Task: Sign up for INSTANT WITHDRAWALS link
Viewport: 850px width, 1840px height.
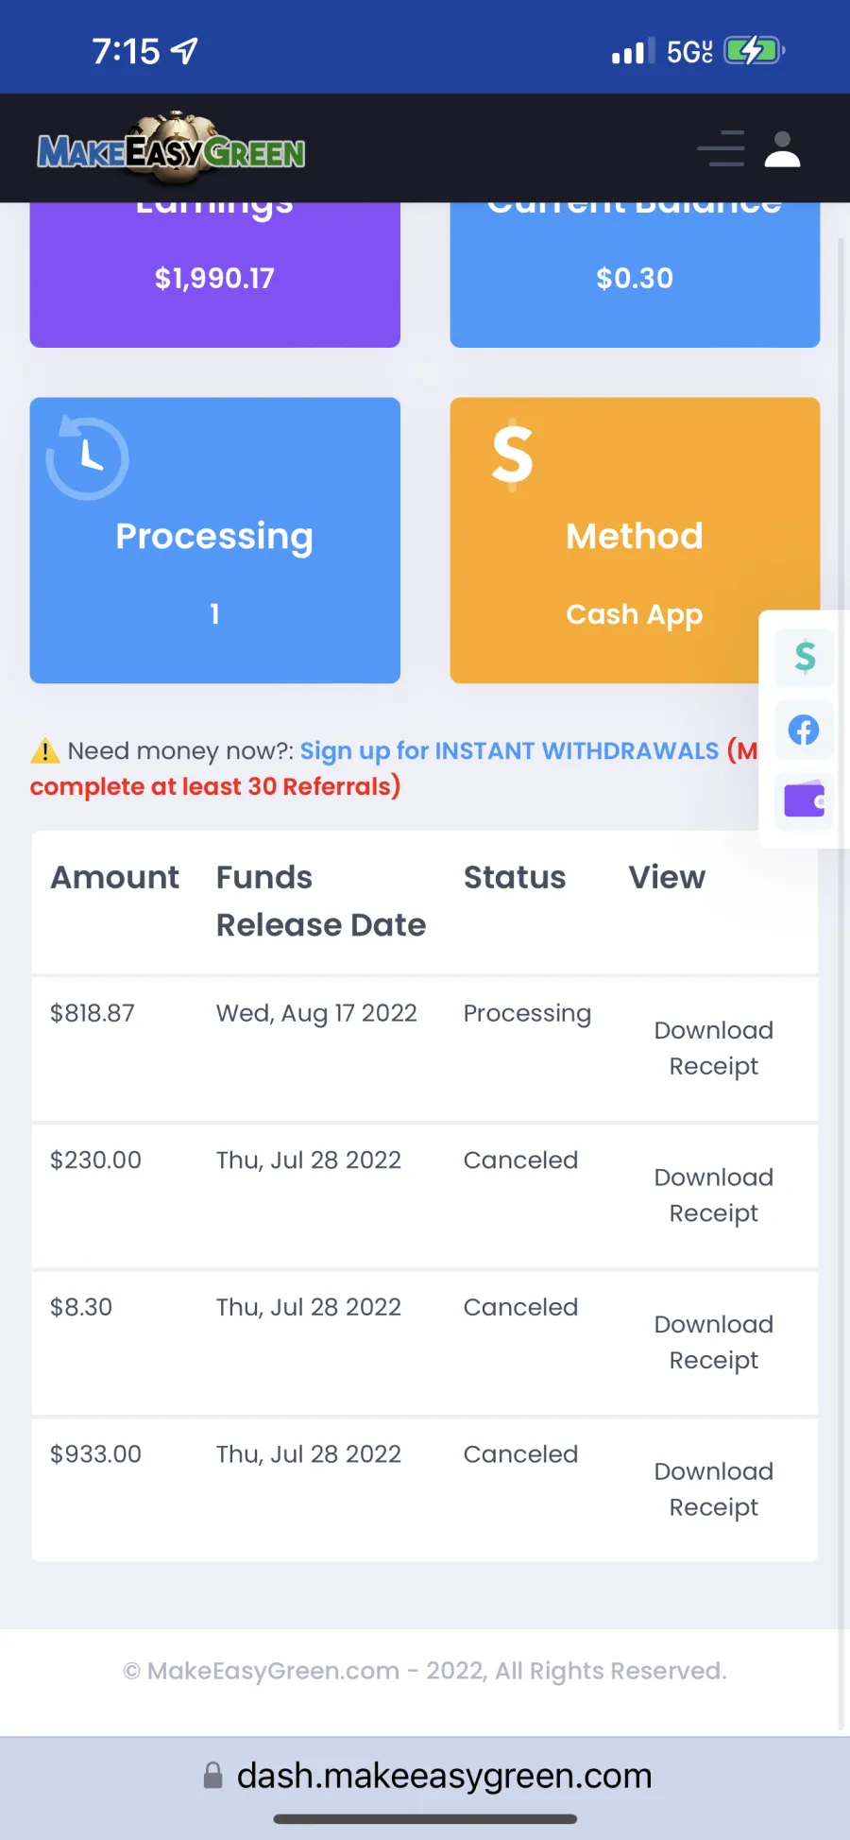Action: point(509,751)
